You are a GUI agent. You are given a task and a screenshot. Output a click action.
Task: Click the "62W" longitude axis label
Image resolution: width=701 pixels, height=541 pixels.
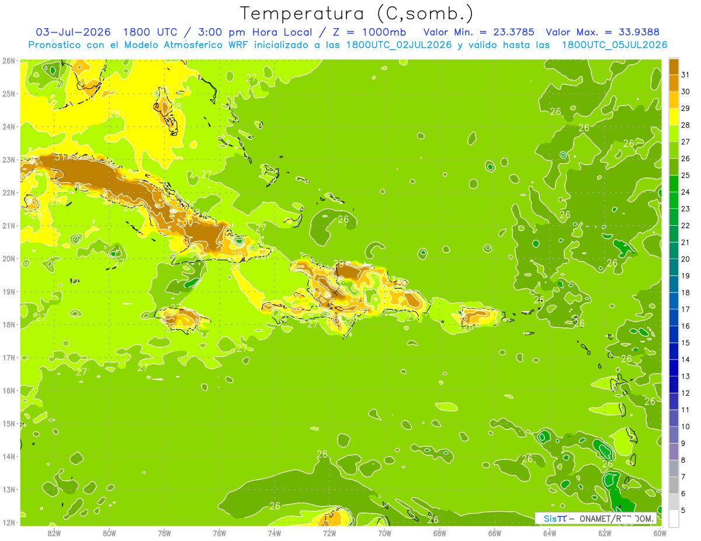tap(605, 533)
